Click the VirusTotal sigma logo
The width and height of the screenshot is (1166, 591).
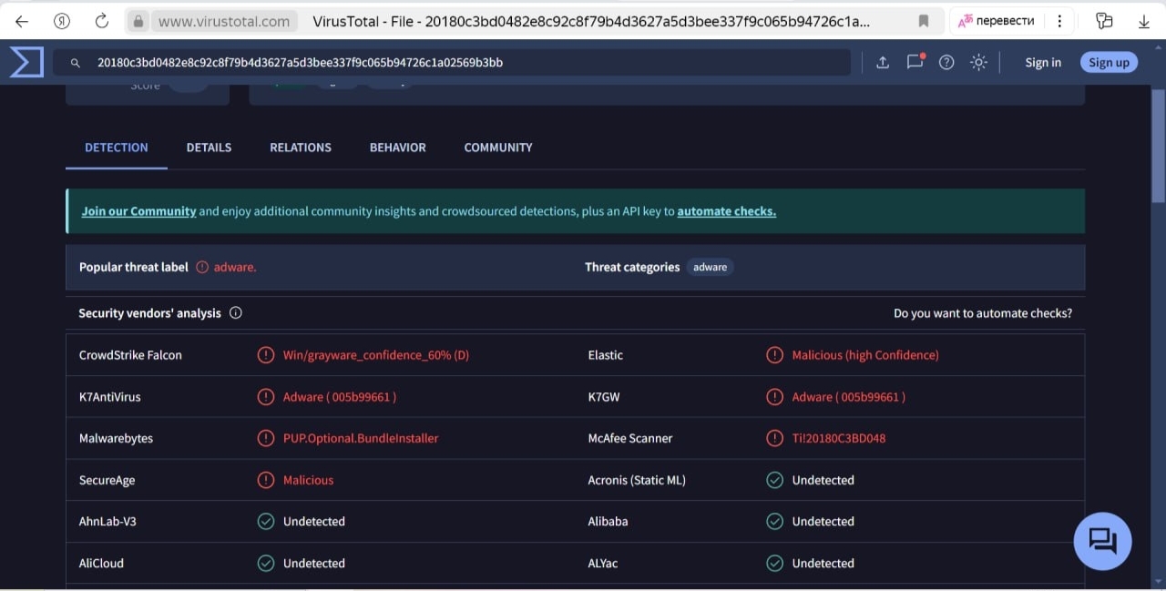26,62
